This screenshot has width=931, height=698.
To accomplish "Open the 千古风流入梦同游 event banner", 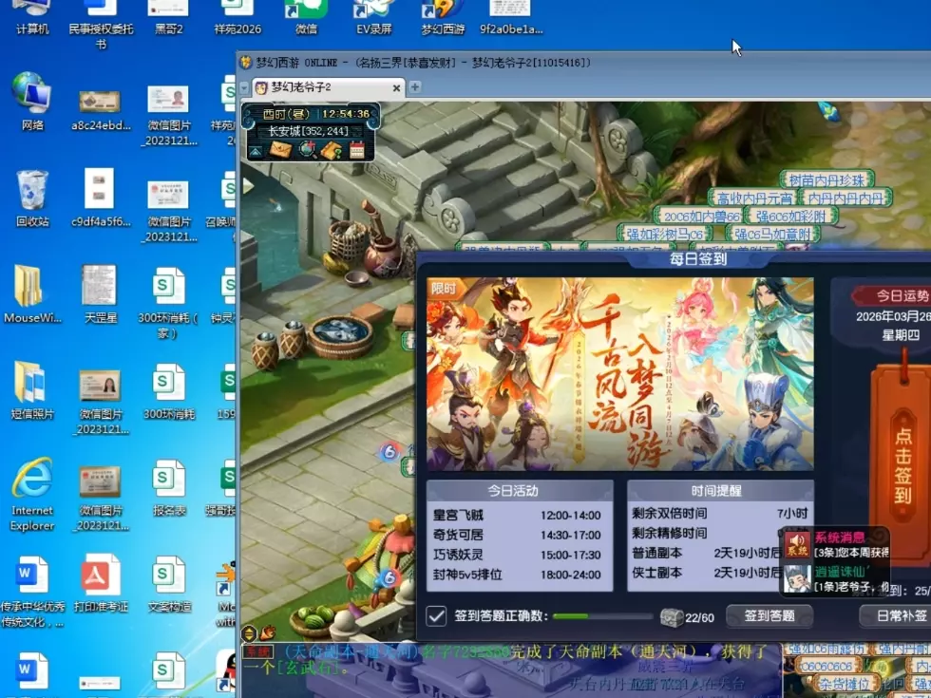I will [x=619, y=374].
